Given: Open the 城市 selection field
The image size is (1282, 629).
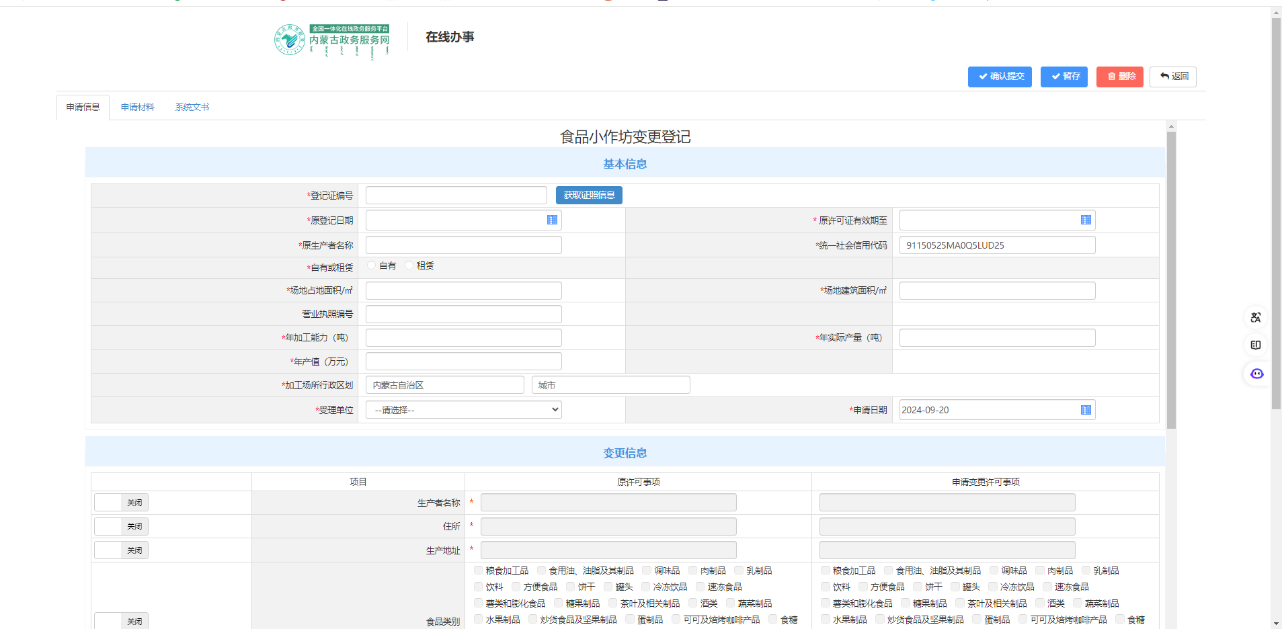Looking at the screenshot, I should 610,385.
